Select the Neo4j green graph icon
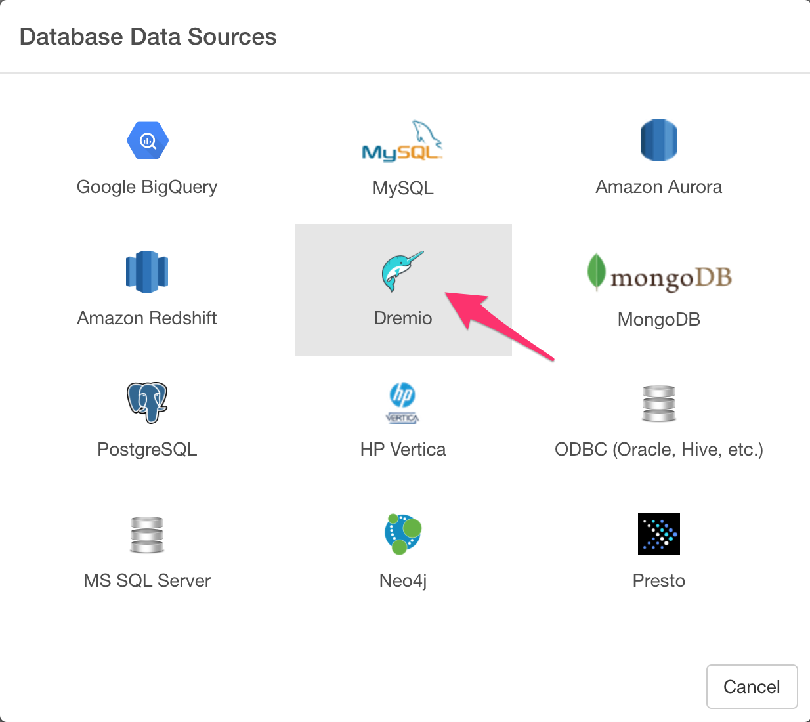The height and width of the screenshot is (722, 810). point(402,534)
